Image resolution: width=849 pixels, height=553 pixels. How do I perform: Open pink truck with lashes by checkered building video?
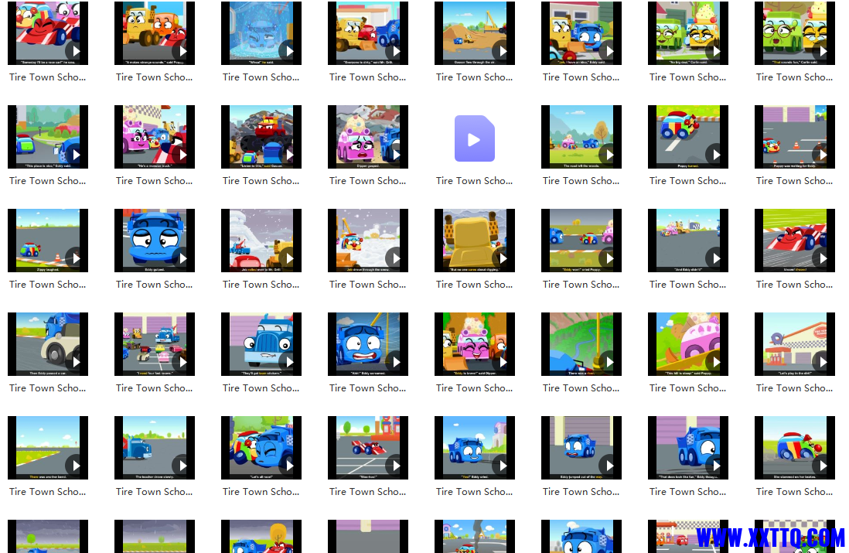[x=155, y=136]
